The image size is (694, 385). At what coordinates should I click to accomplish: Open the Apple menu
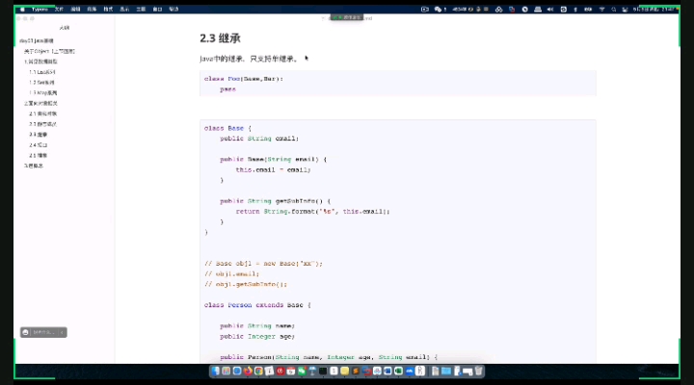click(22, 9)
